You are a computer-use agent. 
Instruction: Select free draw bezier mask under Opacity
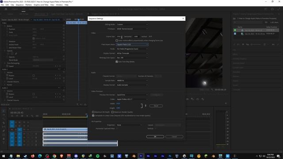[x=16, y=53]
